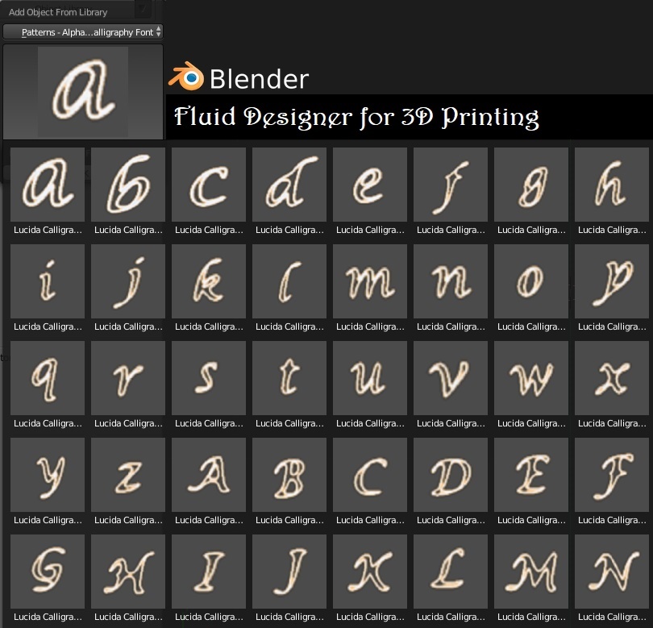Click the uppercase 'D' letter pattern

[451, 475]
